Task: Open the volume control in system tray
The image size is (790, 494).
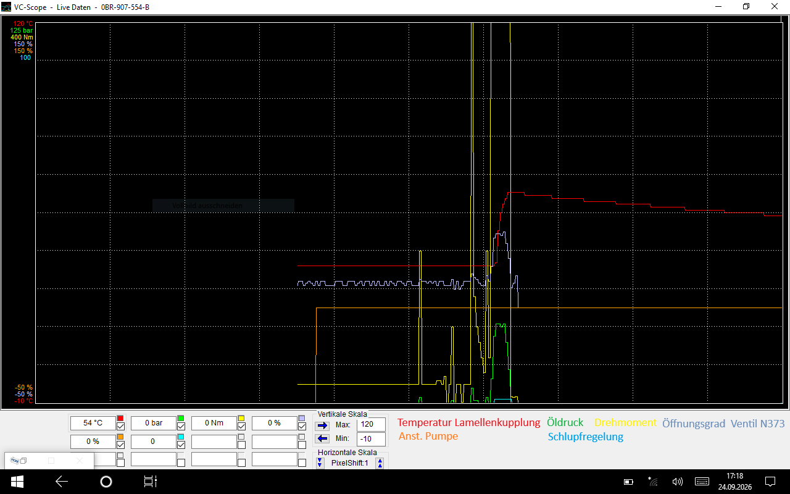Action: tap(677, 482)
